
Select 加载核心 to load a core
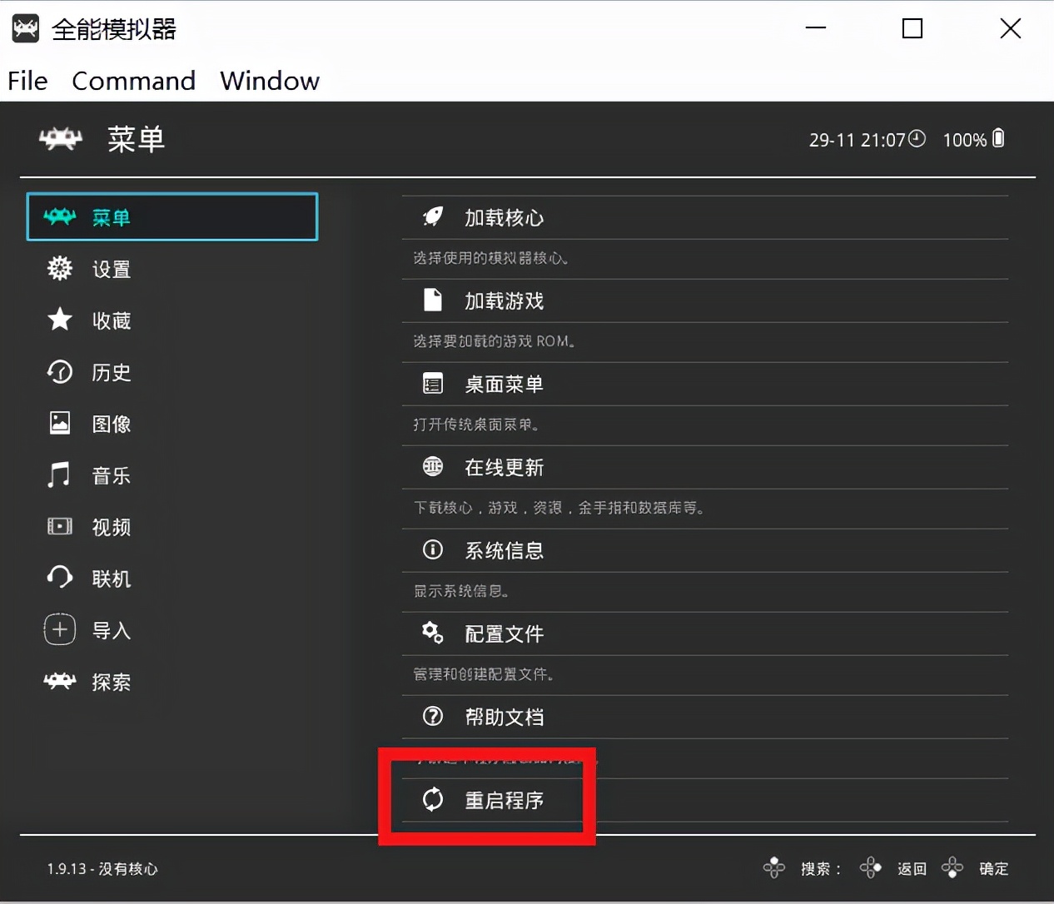pos(504,217)
